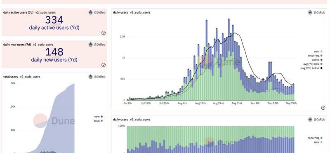Toggle 'recurring' legend in percentage daily users chart

315,138
